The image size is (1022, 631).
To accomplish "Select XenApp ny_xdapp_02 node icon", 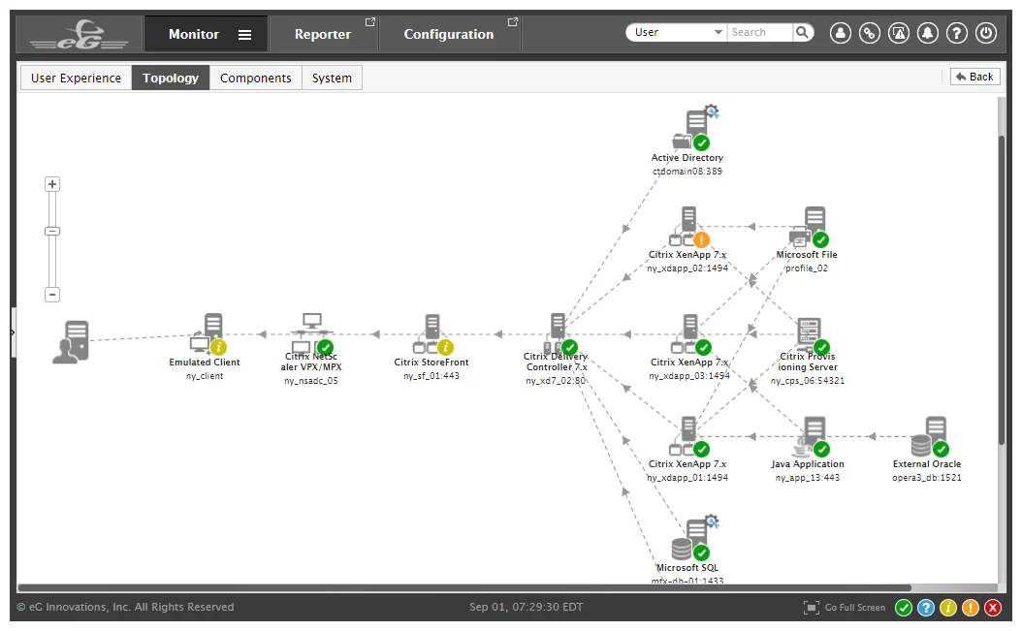I will (689, 228).
